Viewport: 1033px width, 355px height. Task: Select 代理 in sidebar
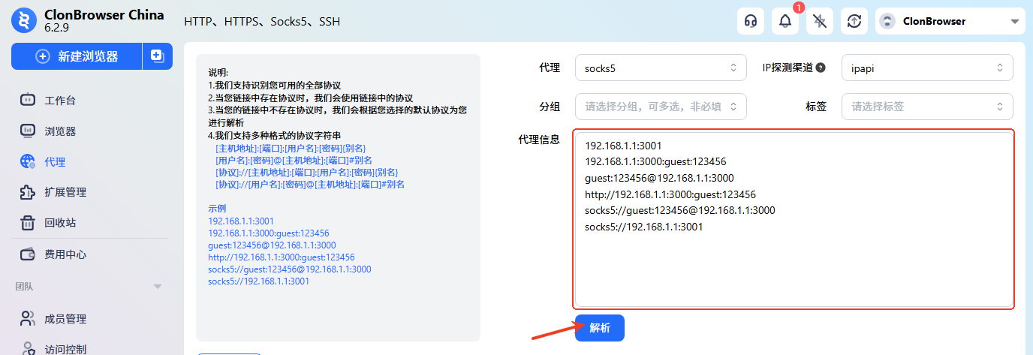pyautogui.click(x=55, y=161)
